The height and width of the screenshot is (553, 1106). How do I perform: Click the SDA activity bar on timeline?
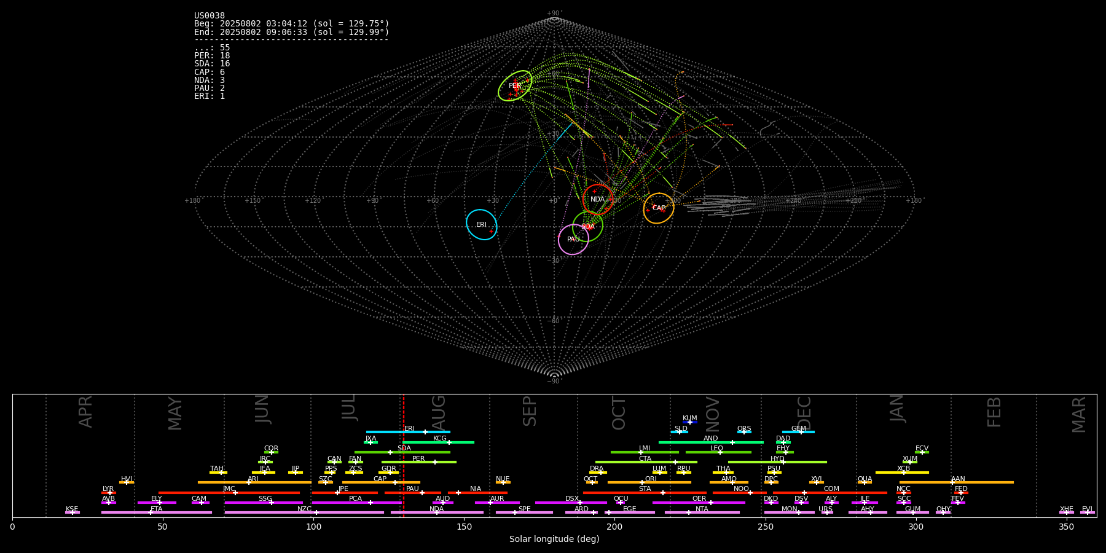pos(402,452)
